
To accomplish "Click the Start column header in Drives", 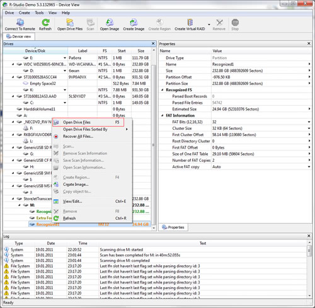I will pos(122,51).
